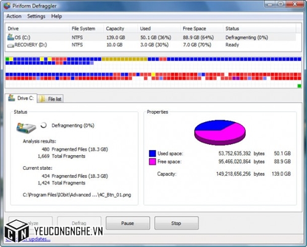Click the Piriform Defraggler title bar icon
Image resolution: width=307 pixels, height=247 pixels.
(7, 6)
